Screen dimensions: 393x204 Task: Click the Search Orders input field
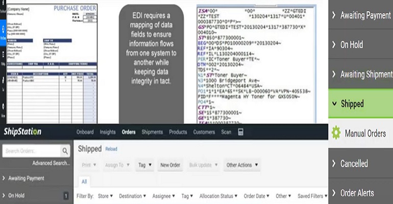coord(31,151)
